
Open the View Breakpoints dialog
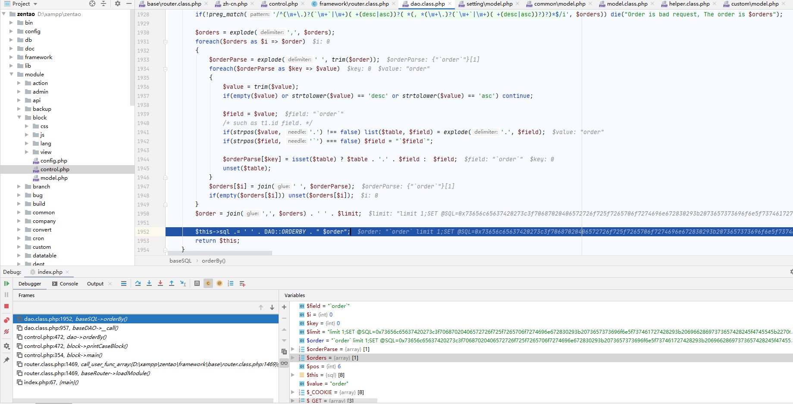[6, 320]
